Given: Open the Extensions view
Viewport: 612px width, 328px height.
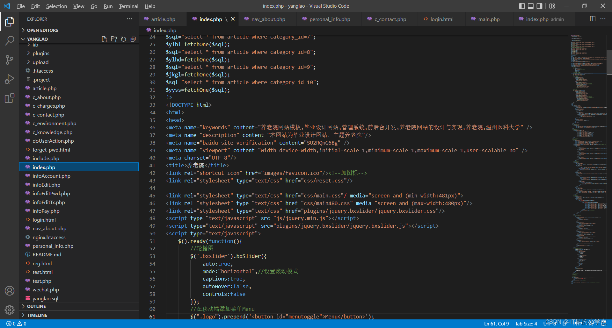Looking at the screenshot, I should [x=10, y=98].
